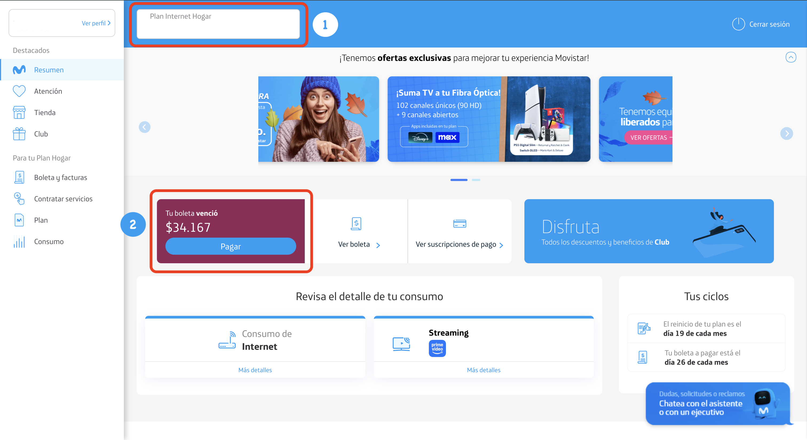Click the Ver boleta receipt icon

[x=356, y=224]
